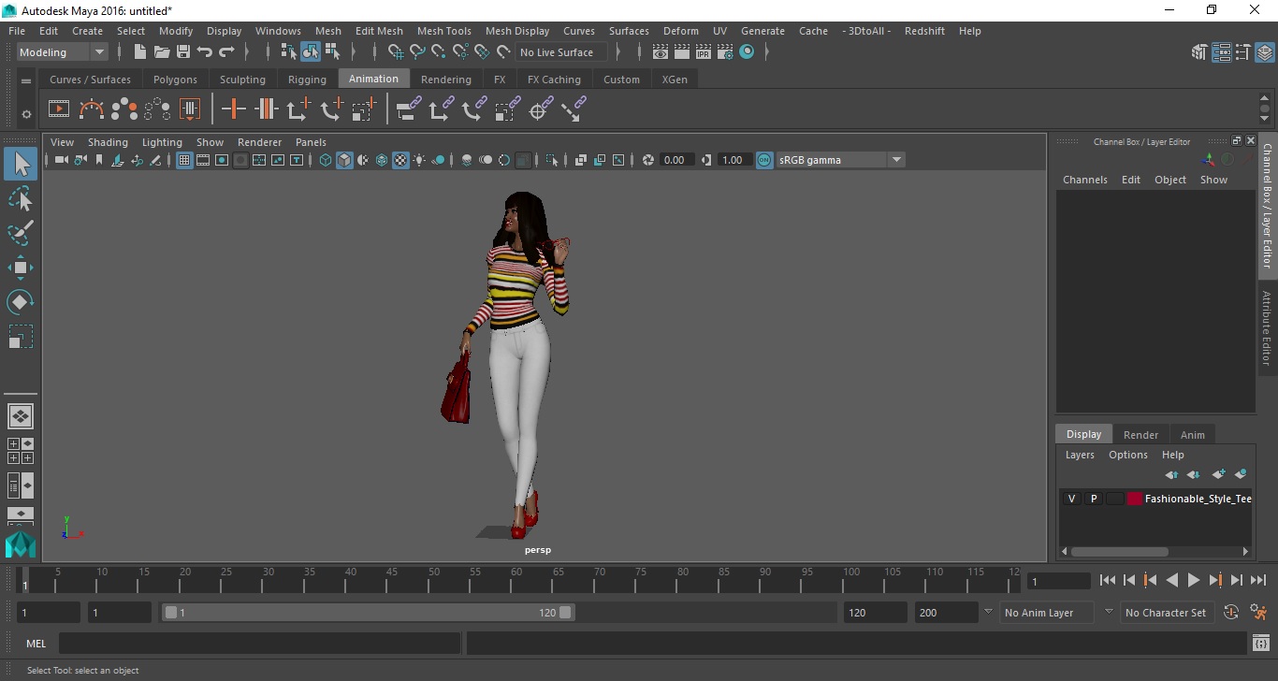Image resolution: width=1278 pixels, height=681 pixels.
Task: Click the Parent constraint shelf icon
Action: coord(409,109)
